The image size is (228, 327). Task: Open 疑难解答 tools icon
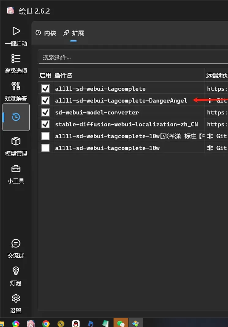point(16,86)
